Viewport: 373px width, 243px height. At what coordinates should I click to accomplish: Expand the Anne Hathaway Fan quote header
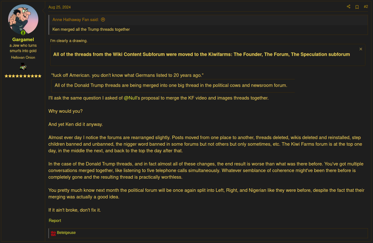(76, 19)
